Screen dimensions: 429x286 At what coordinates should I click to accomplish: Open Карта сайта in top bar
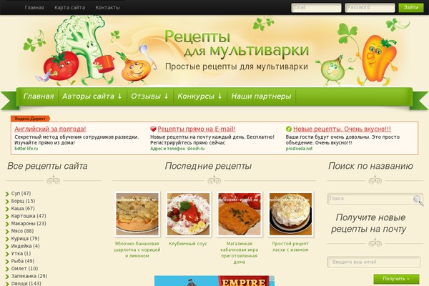click(x=69, y=8)
